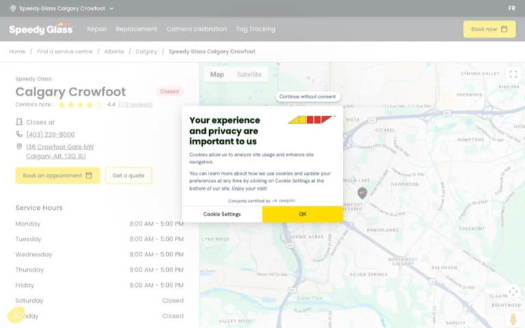Screen dimensions: 525x328
Task: Click the Service Hours heading
Action: coord(39,208)
